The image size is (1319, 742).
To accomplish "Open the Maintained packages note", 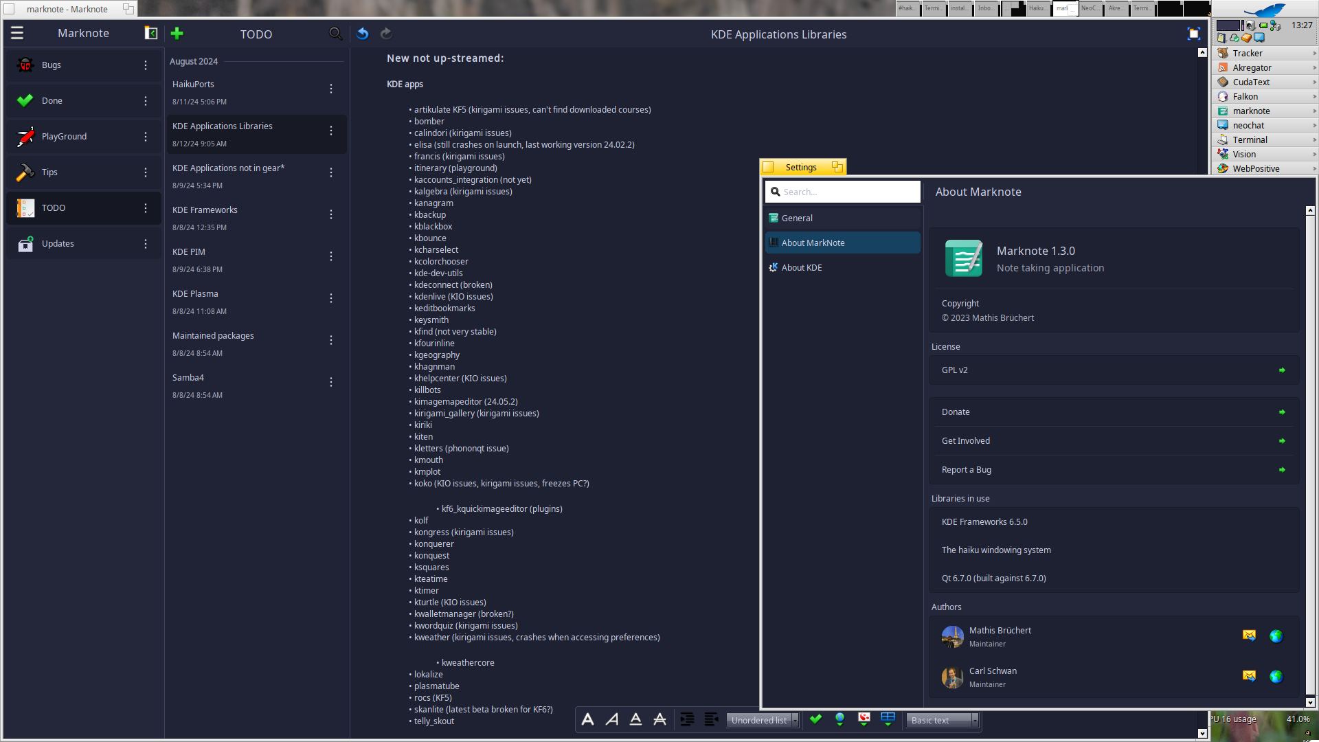I will point(256,344).
